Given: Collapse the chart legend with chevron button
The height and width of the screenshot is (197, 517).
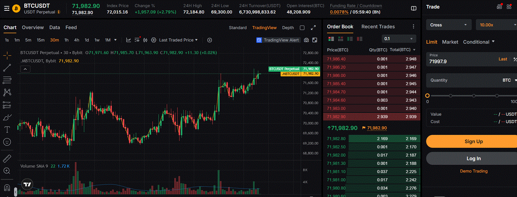Looking at the screenshot, I should click(26, 69).
